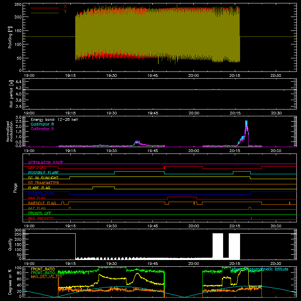Click the ECLIPSE_FLAG label
301x301 pixels.
(41, 193)
